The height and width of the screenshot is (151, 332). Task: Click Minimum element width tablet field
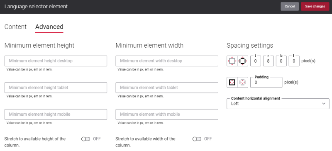click(167, 88)
